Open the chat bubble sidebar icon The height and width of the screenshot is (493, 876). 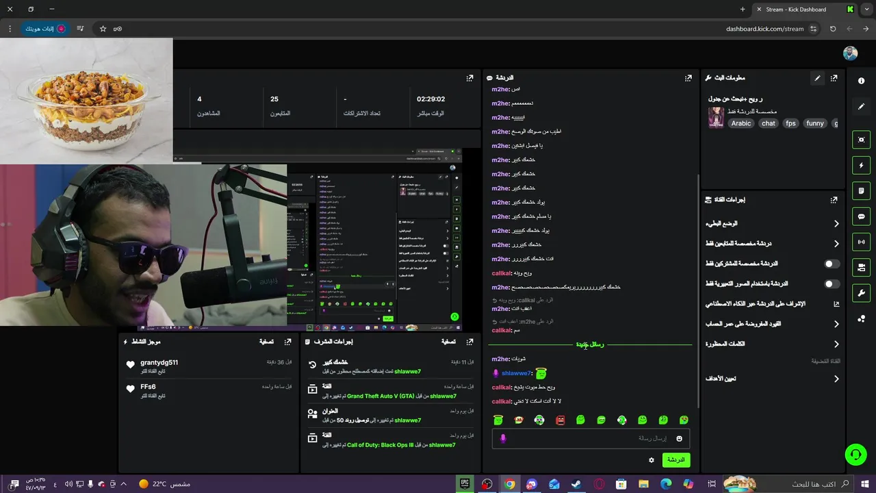(x=861, y=216)
